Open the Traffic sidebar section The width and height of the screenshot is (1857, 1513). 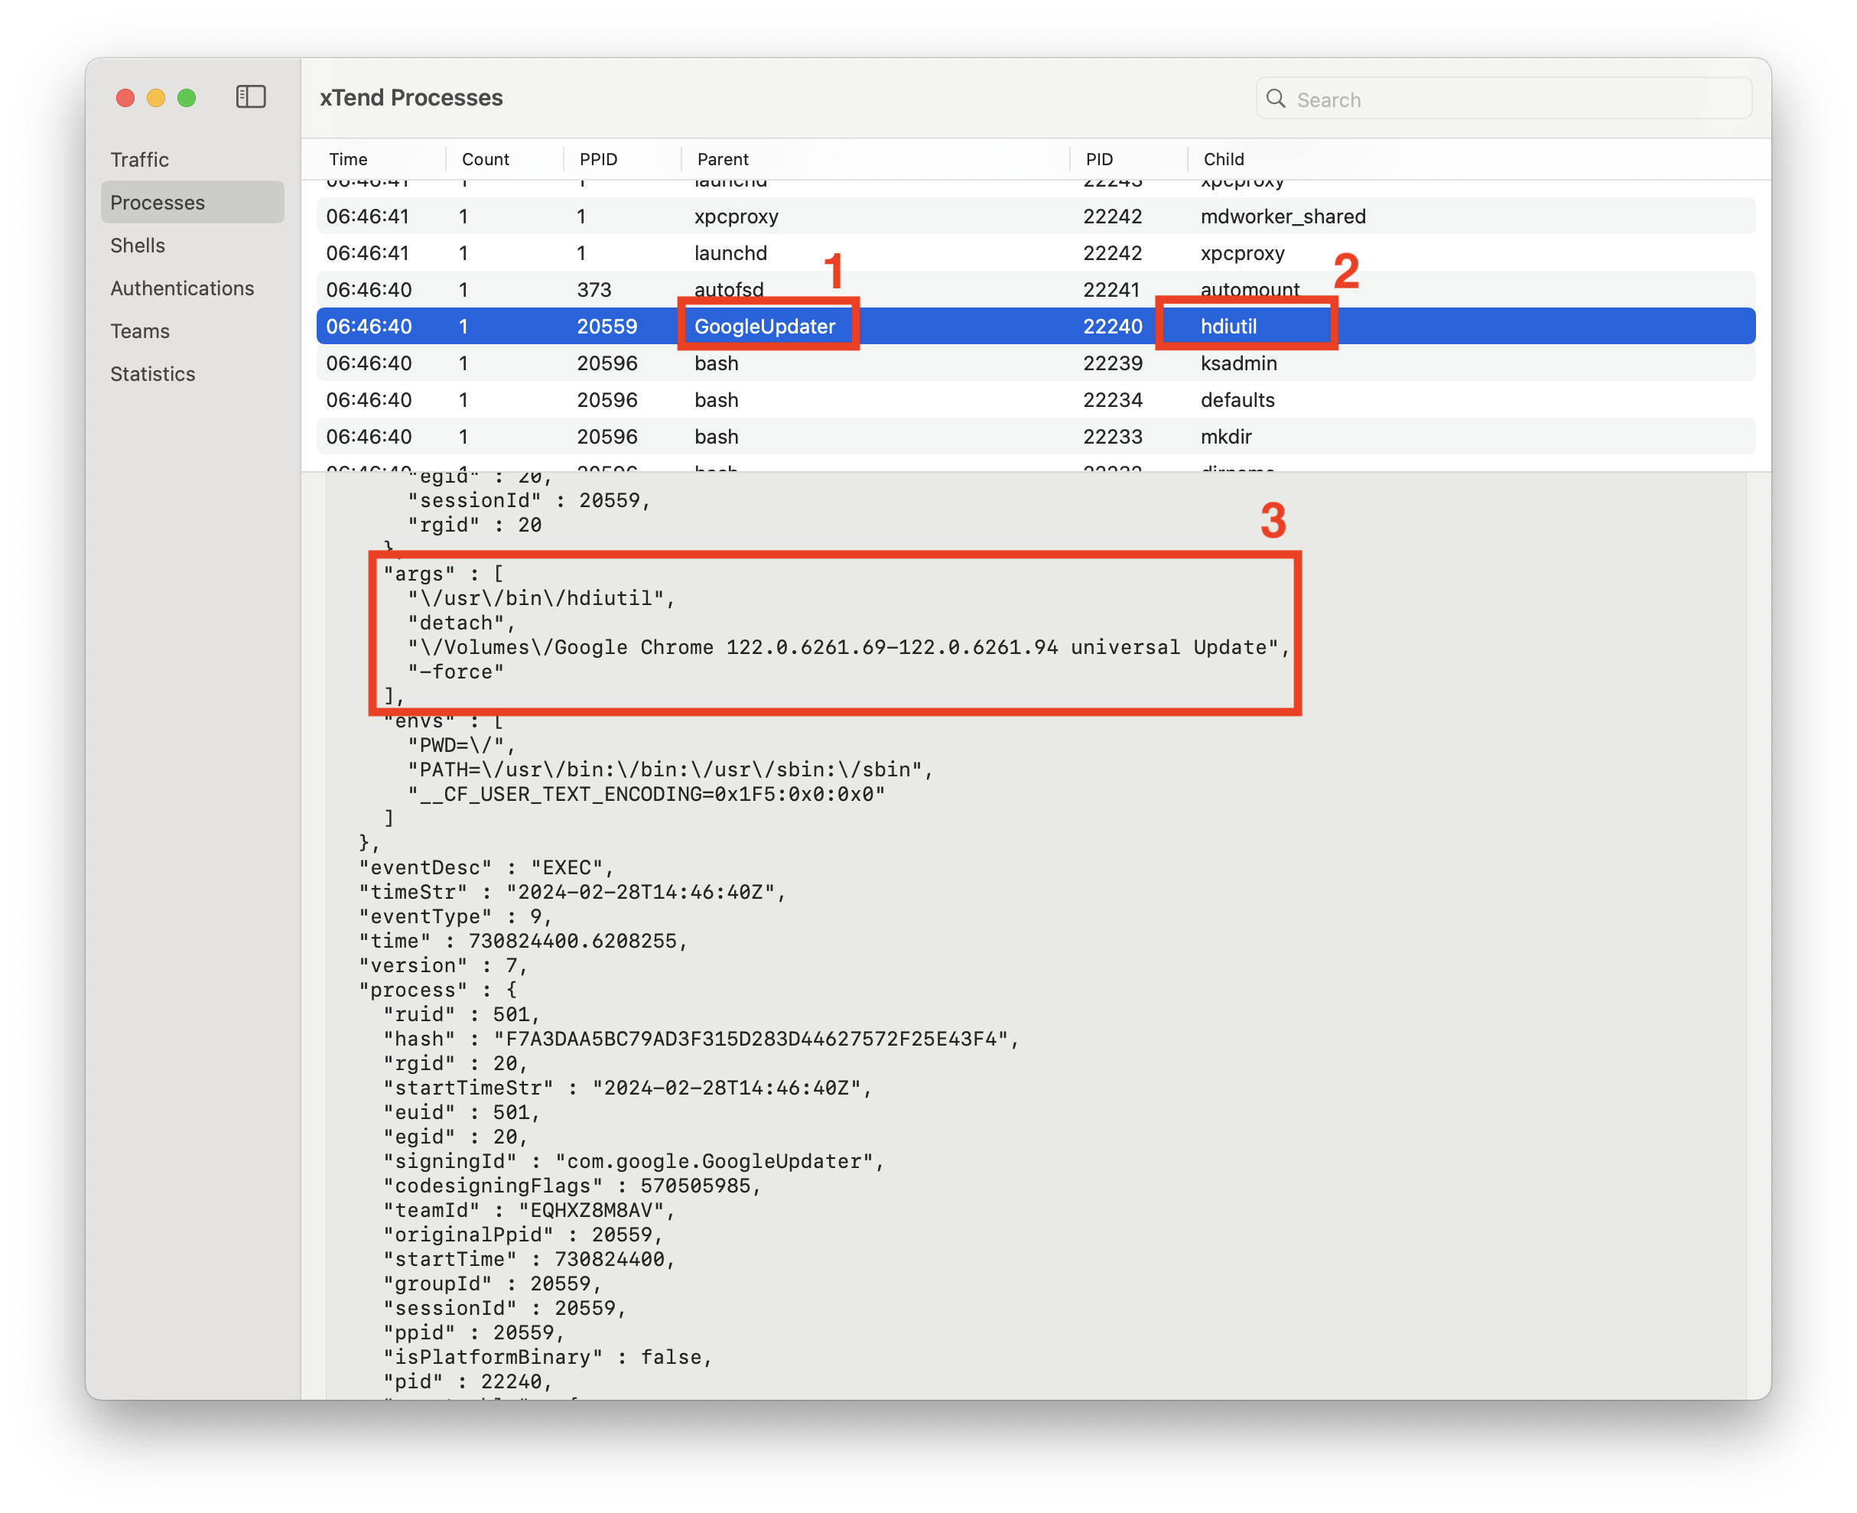coord(139,160)
